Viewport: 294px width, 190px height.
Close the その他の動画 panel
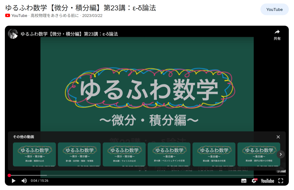[278, 137]
